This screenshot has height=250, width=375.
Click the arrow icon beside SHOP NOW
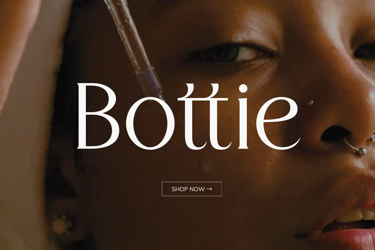[x=209, y=189]
